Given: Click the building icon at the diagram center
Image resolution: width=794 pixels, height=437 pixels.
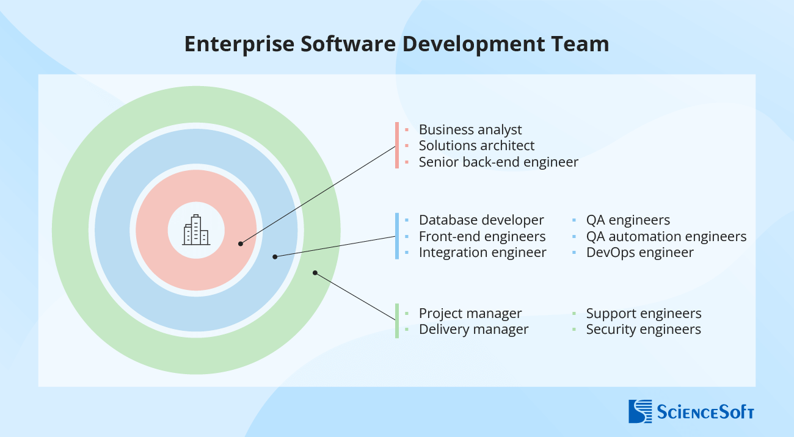Looking at the screenshot, I should (x=196, y=229).
